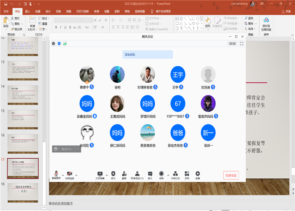Enter full screen in Tencent Meeting
The width and height of the screenshot is (295, 211).
(241, 43)
